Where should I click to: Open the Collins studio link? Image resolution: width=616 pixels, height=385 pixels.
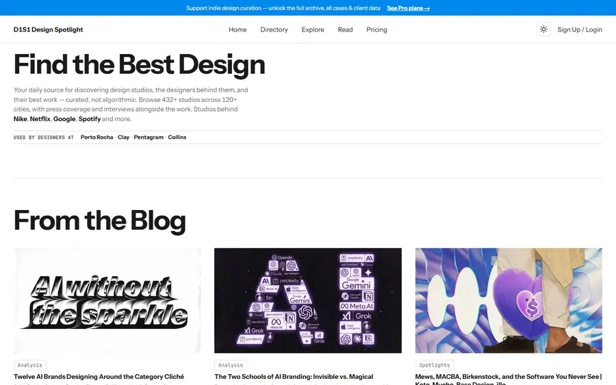point(177,137)
